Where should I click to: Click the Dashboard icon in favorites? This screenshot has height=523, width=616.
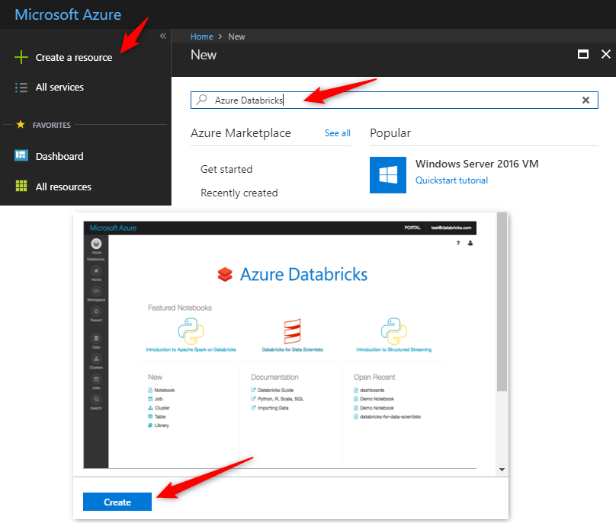coord(21,156)
